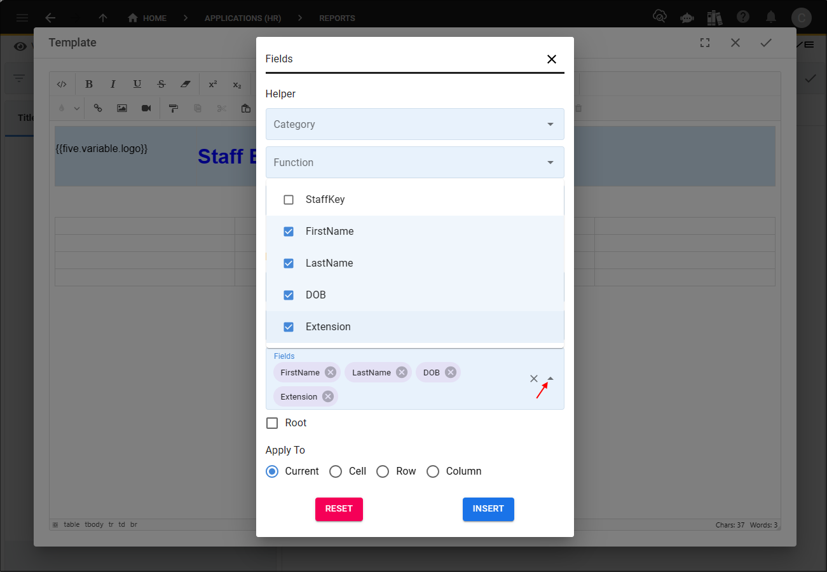Close the Fields dialog

point(551,59)
